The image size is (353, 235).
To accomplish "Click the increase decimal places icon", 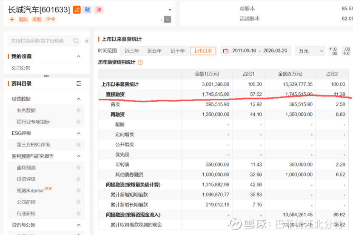I will click(347, 51).
